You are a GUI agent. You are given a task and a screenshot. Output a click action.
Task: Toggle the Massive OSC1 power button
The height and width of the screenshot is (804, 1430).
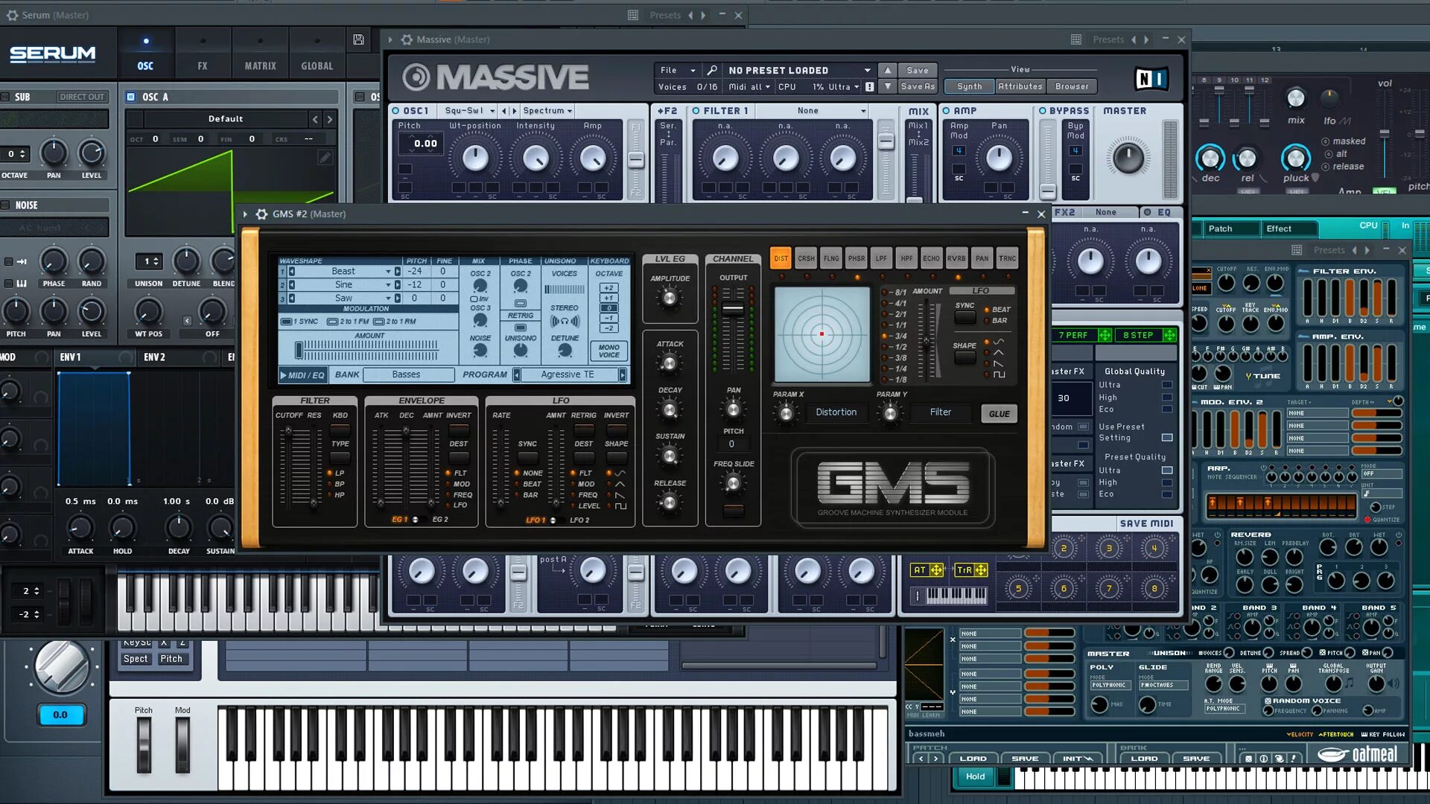tap(396, 111)
